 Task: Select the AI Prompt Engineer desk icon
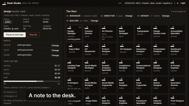coord(172,62)
